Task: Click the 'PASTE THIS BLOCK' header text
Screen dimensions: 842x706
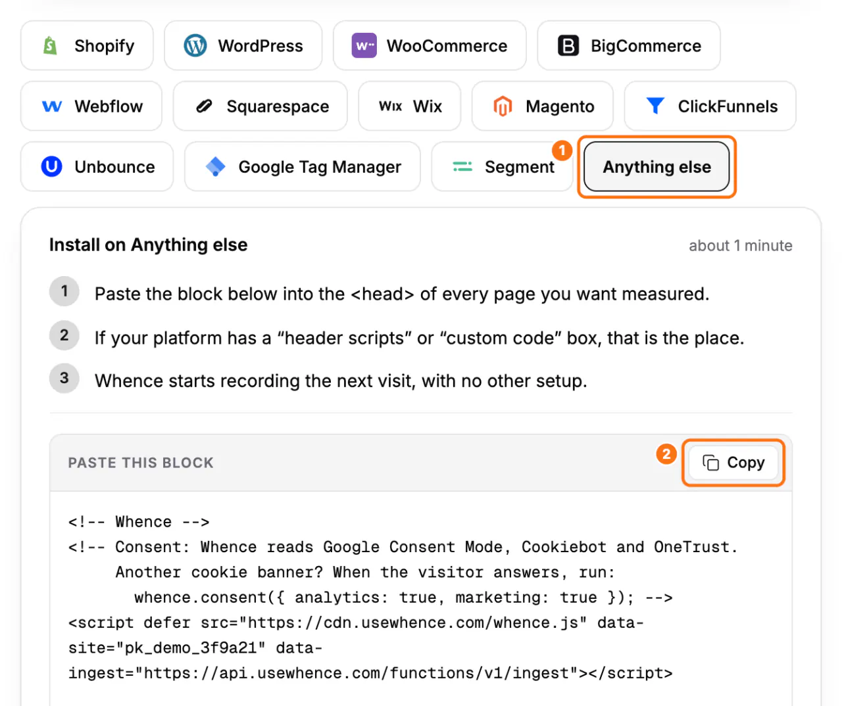Action: [x=141, y=463]
